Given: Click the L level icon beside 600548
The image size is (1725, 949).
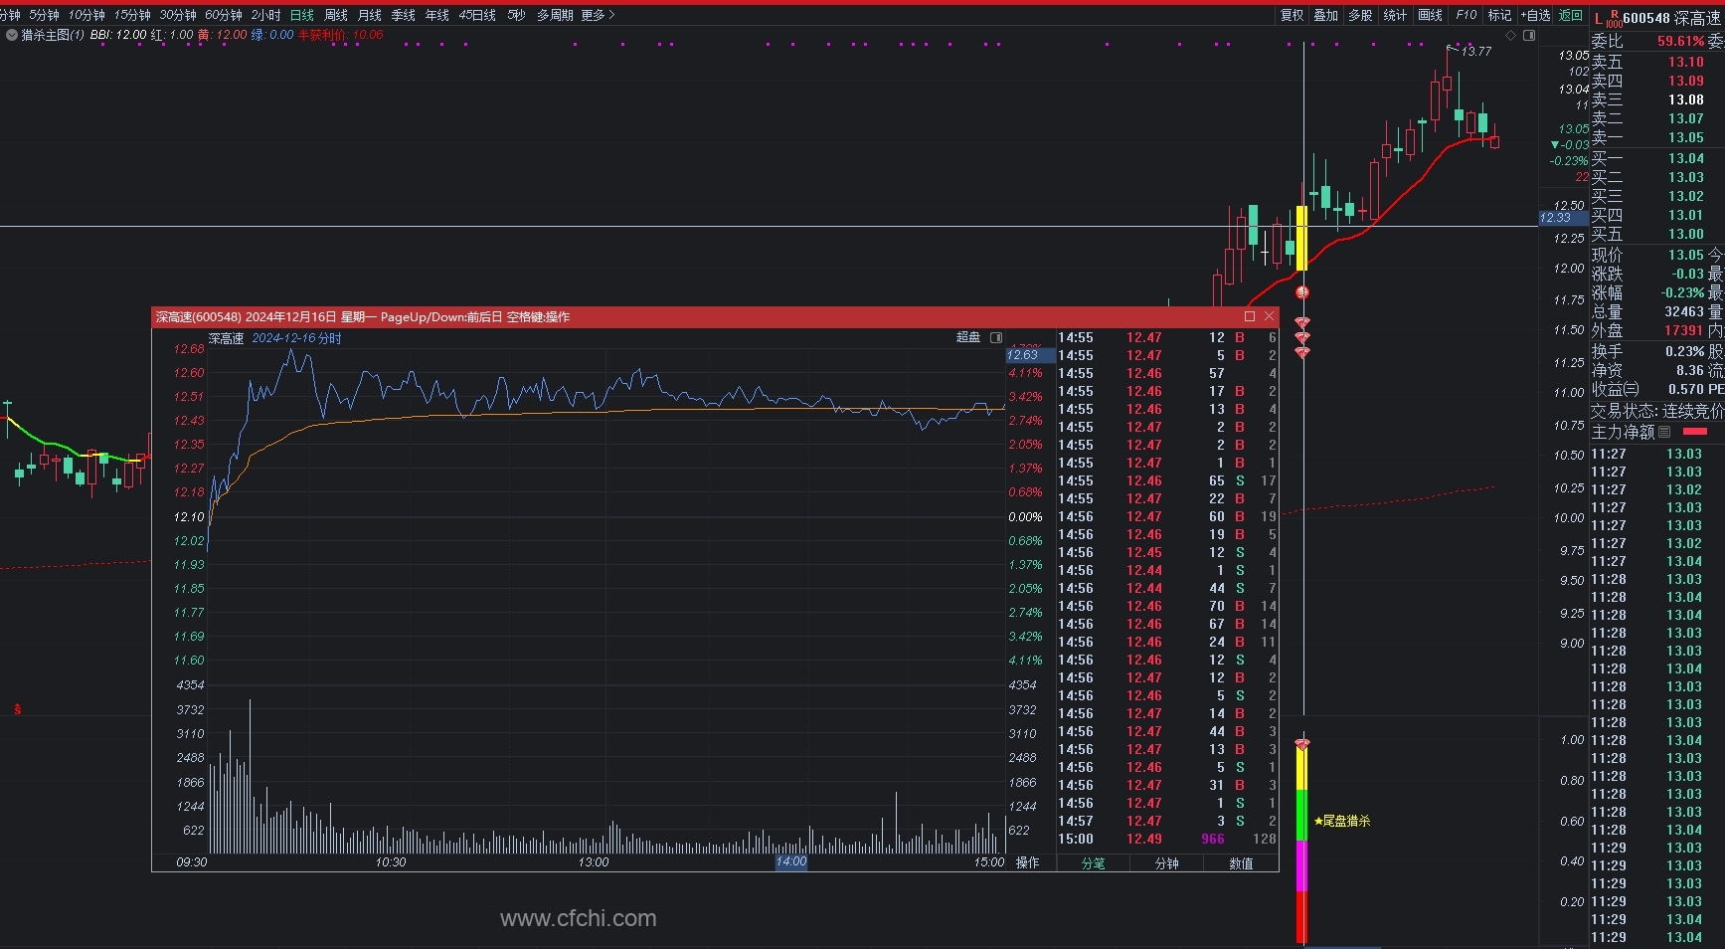Looking at the screenshot, I should tap(1598, 19).
